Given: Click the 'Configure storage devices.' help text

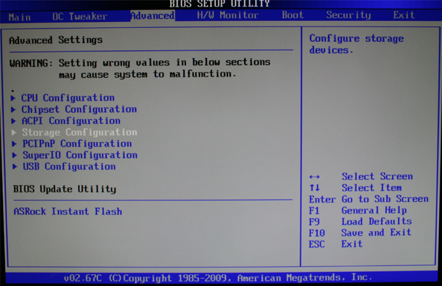Looking at the screenshot, I should pos(357,44).
